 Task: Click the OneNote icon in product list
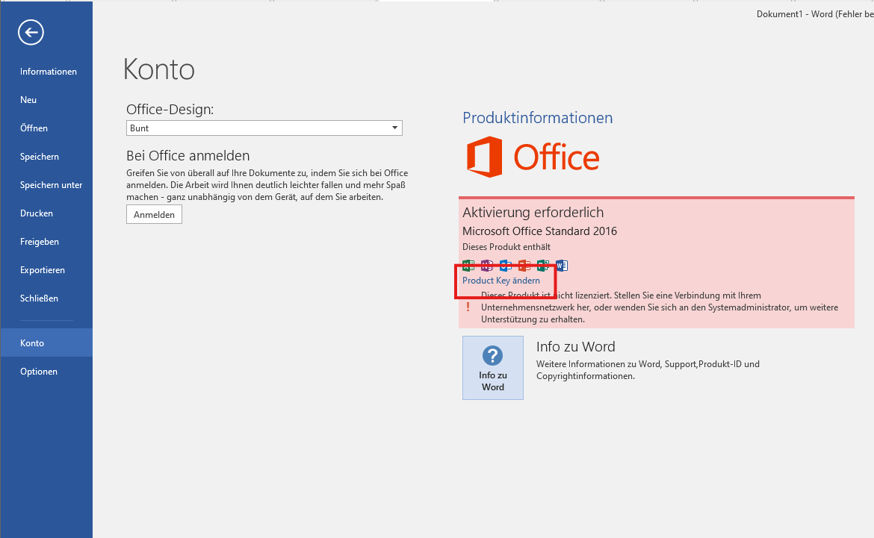click(x=487, y=265)
